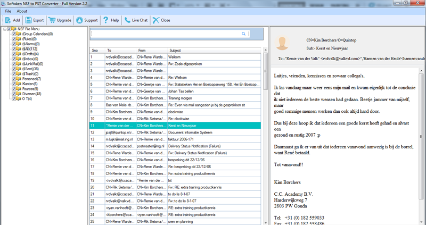The width and height of the screenshot is (426, 225).
Task: Click the Support person icon
Action: (x=79, y=20)
